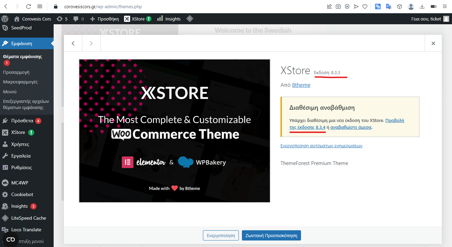This screenshot has width=452, height=247.
Task: Open the Γεια σου, ticket account menu
Action: [430, 19]
